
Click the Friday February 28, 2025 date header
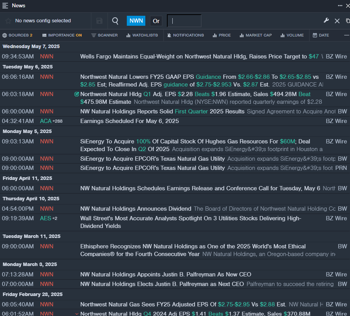pos(33,294)
